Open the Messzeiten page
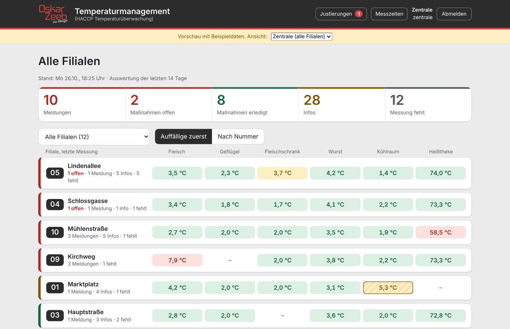 (x=389, y=14)
